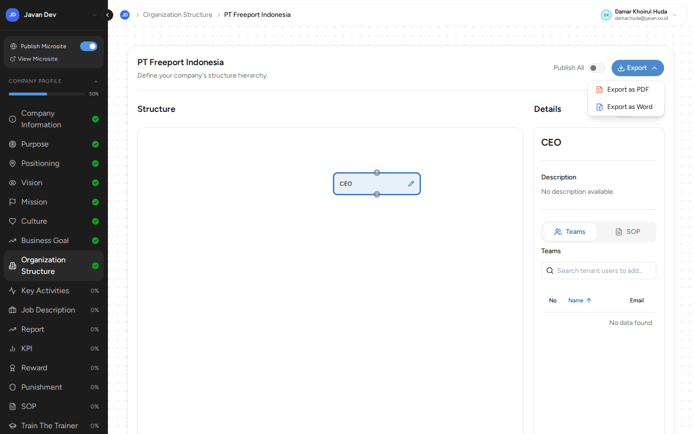The height and width of the screenshot is (434, 694).
Task: Click the green check beside Positioning
Action: [x=95, y=163]
